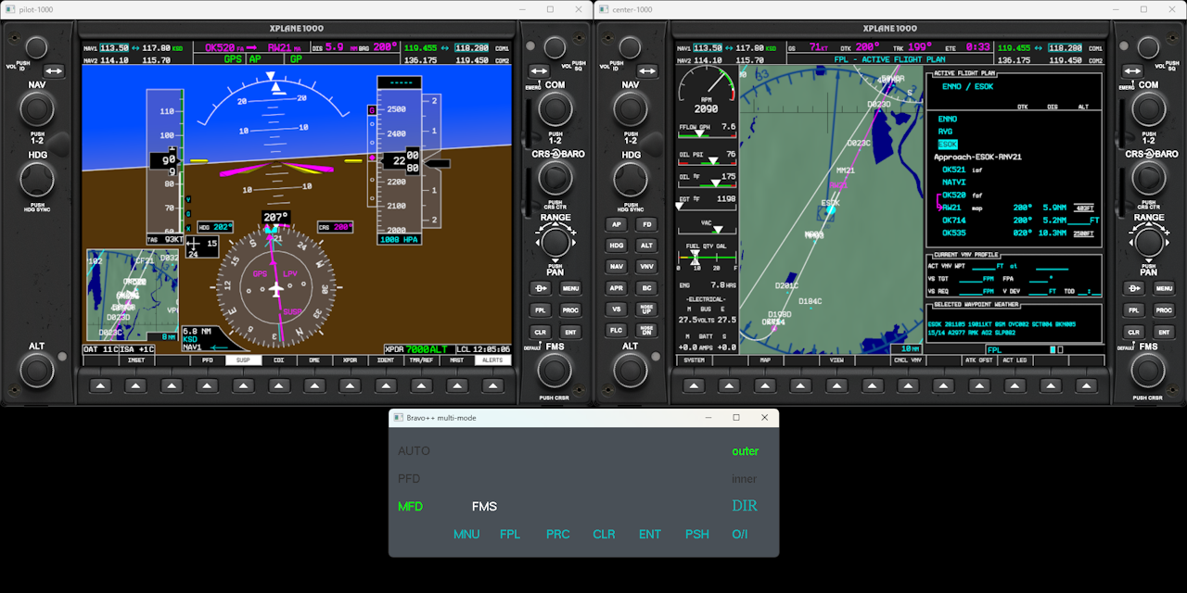Toggle the FD flight director button on the MFD
The image size is (1187, 593).
(x=646, y=224)
